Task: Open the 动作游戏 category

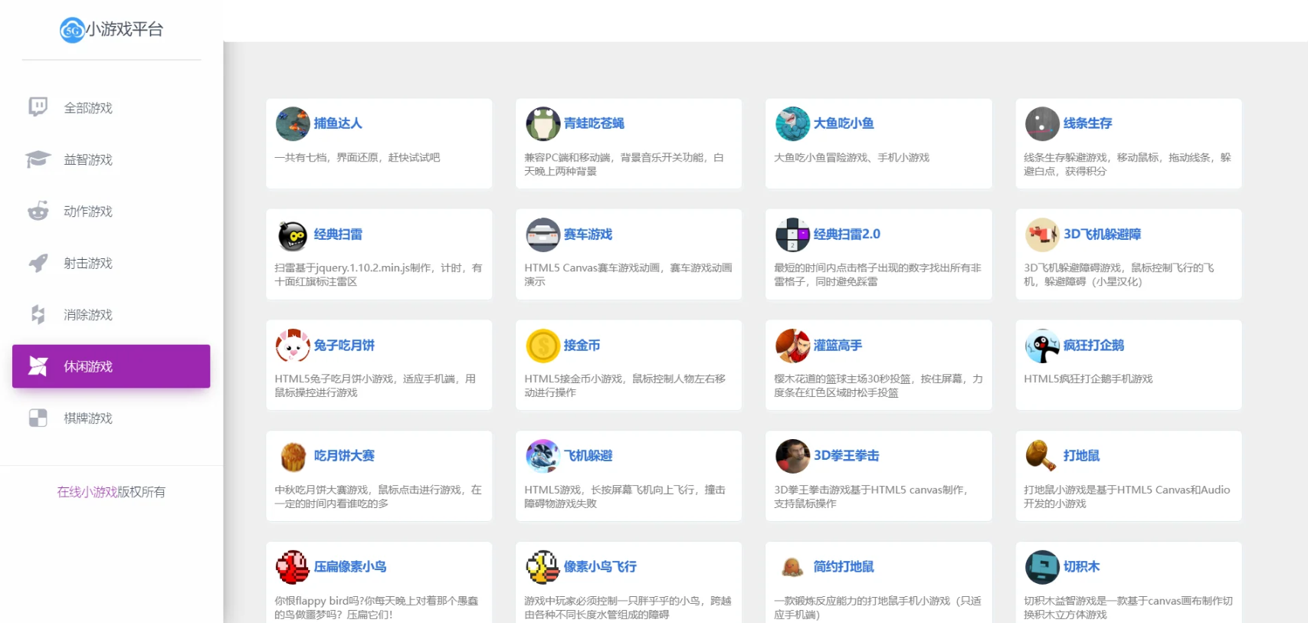Action: pyautogui.click(x=88, y=211)
